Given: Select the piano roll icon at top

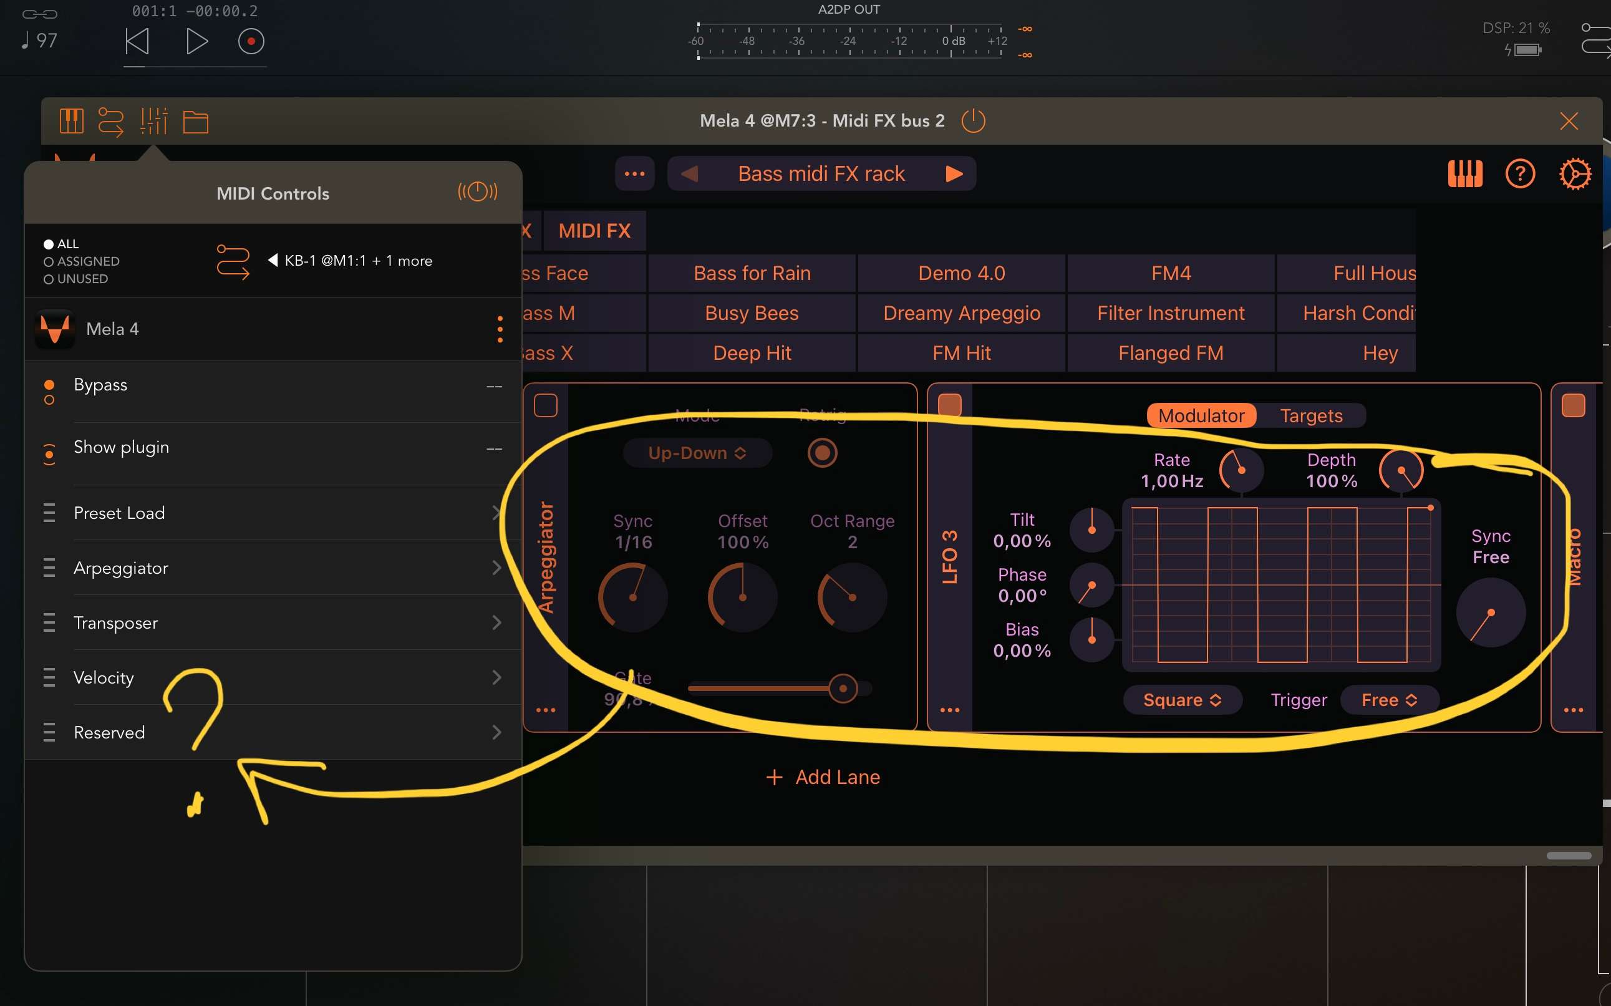Looking at the screenshot, I should 72,122.
